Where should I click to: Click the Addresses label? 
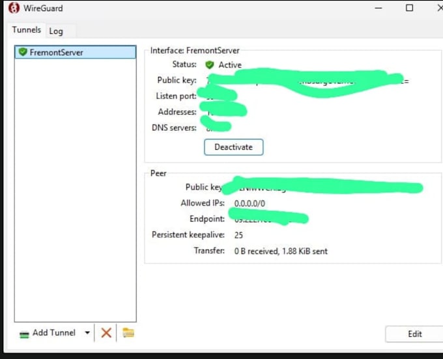(x=177, y=112)
